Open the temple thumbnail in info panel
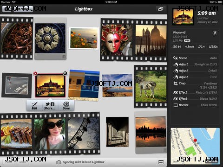The width and height of the screenshot is (223, 167). (183, 17)
